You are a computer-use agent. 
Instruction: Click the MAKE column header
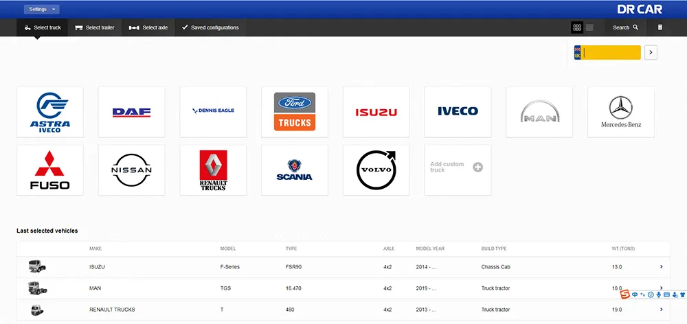95,248
